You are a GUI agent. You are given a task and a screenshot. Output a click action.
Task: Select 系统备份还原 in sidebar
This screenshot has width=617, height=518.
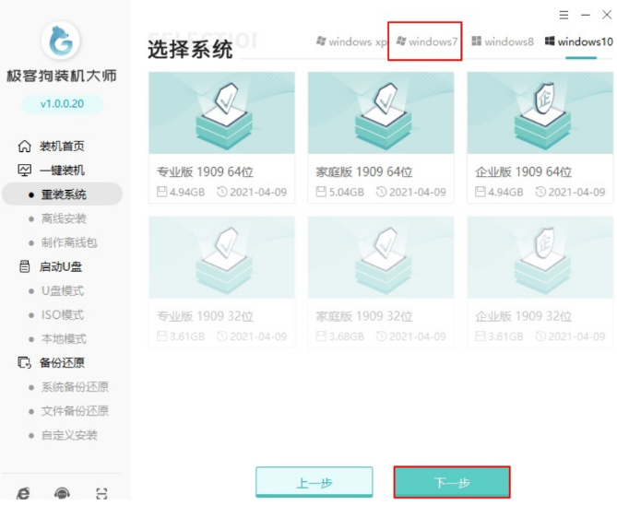[75, 386]
